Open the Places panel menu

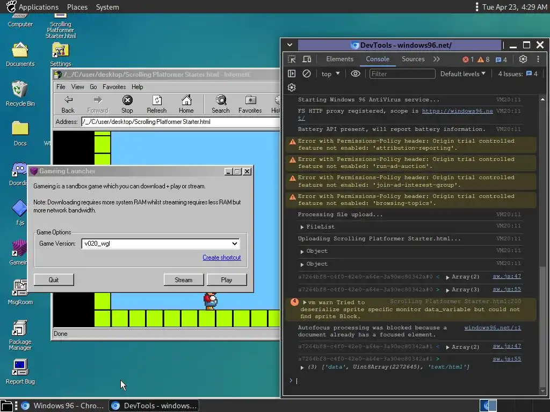[77, 7]
